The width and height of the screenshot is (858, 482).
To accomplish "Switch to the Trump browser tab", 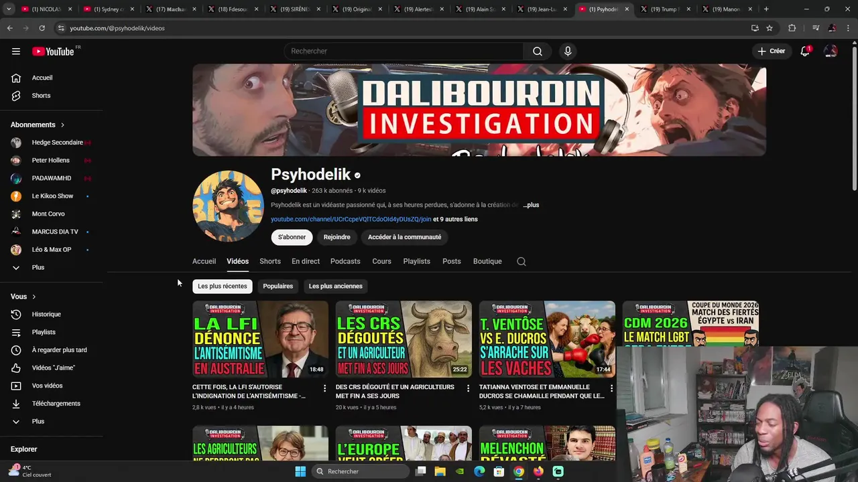I will pos(664,9).
